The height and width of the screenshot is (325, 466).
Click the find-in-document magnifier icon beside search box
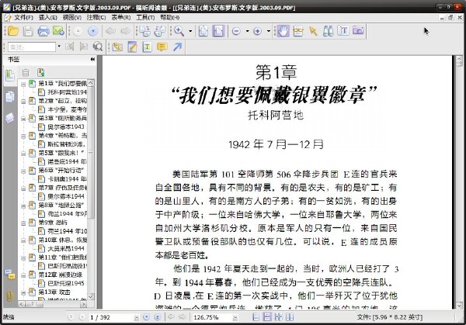pyautogui.click(x=98, y=47)
